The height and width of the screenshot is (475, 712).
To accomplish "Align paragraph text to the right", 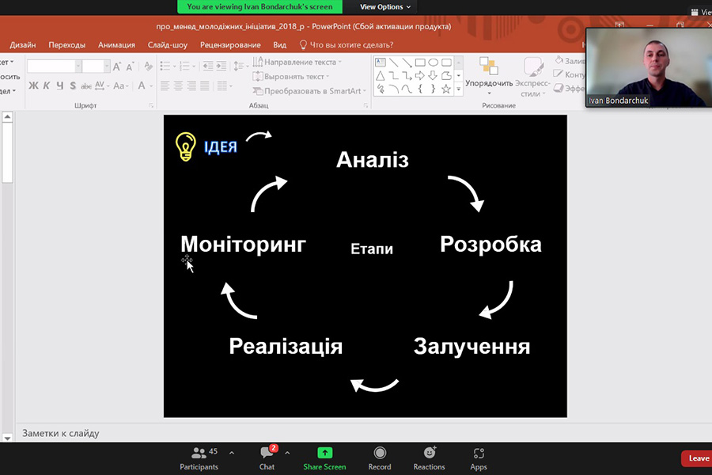I will [191, 85].
